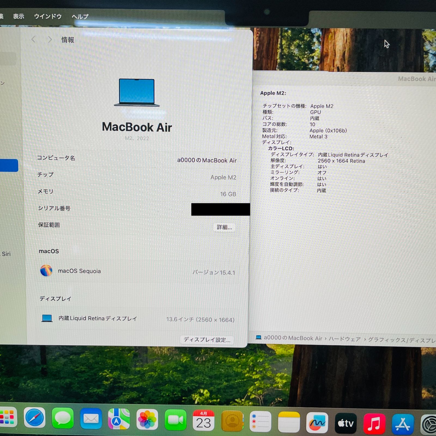This screenshot has width=436, height=436.
Task: Go forward with the right chevron
Action: point(50,40)
